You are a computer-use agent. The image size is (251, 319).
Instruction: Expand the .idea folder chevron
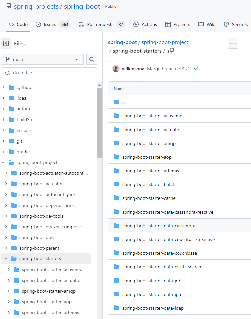point(3,98)
